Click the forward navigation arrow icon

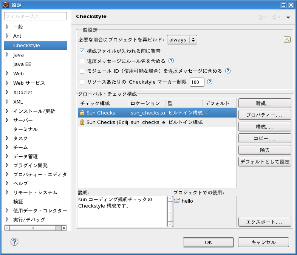(x=274, y=17)
